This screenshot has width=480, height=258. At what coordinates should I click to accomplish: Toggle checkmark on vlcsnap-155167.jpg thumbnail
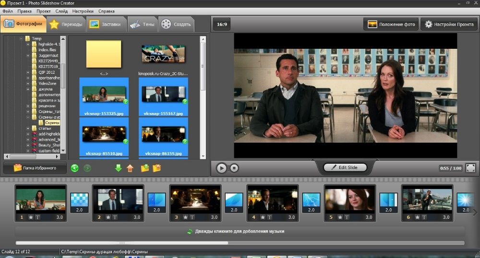click(x=185, y=101)
